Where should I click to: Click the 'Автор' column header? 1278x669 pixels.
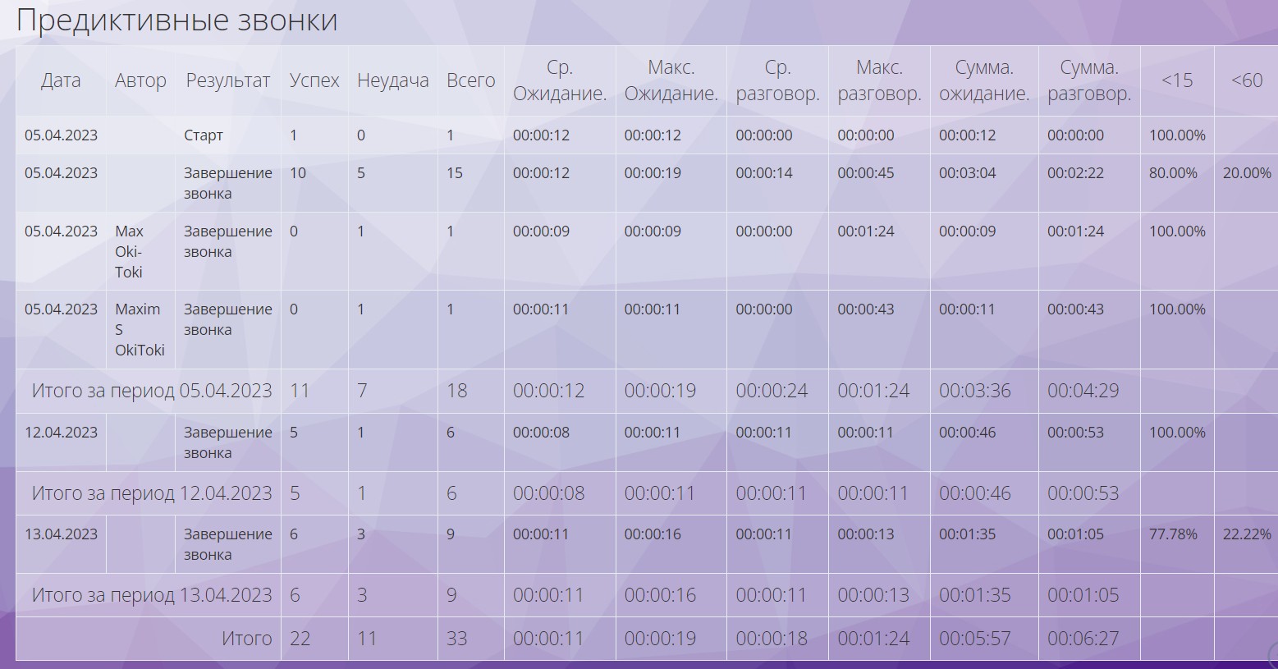coord(140,80)
